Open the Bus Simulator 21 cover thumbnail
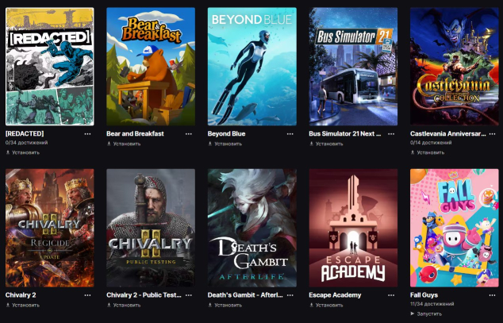Image resolution: width=503 pixels, height=323 pixels. [x=353, y=67]
